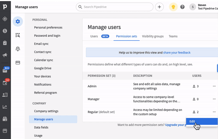Open more options for Regular row
Screen dimensions: 218x139
tap(214, 112)
